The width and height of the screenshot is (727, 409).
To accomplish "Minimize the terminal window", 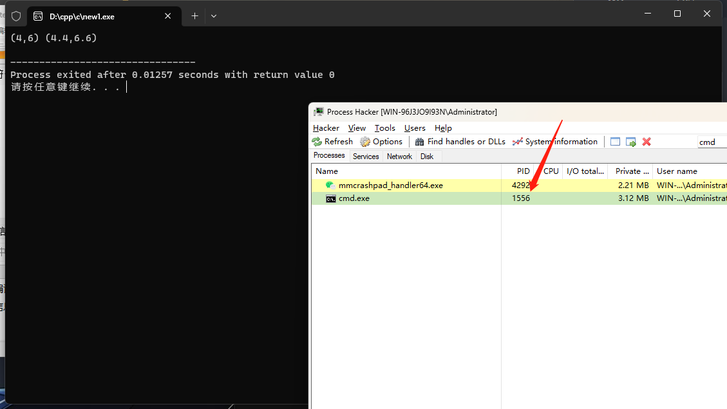I will [648, 14].
